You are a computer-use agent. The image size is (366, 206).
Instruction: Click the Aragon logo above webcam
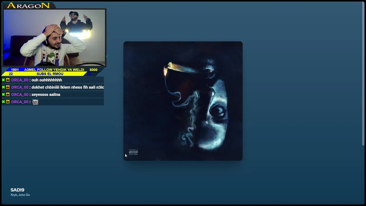tap(28, 5)
